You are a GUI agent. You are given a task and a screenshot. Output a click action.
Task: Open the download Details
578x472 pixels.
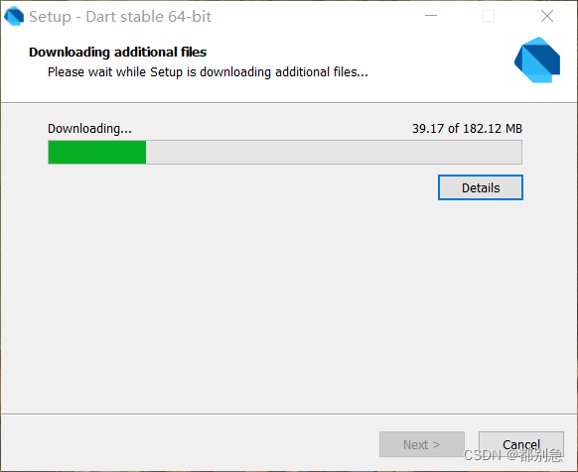pos(481,187)
